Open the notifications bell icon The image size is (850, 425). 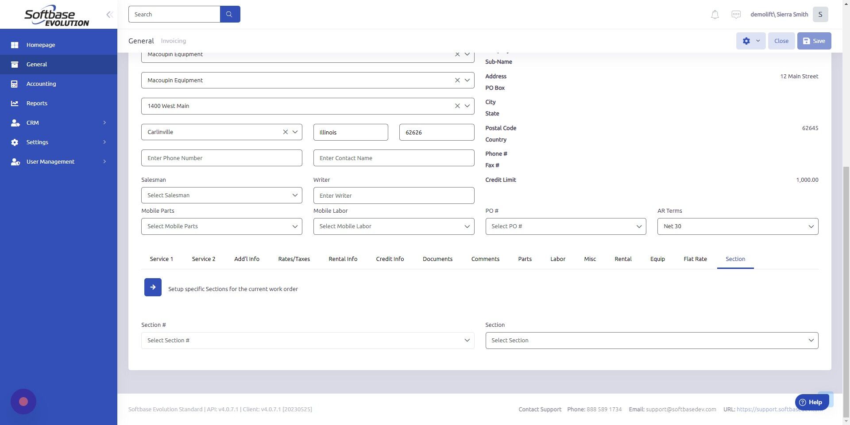(714, 14)
